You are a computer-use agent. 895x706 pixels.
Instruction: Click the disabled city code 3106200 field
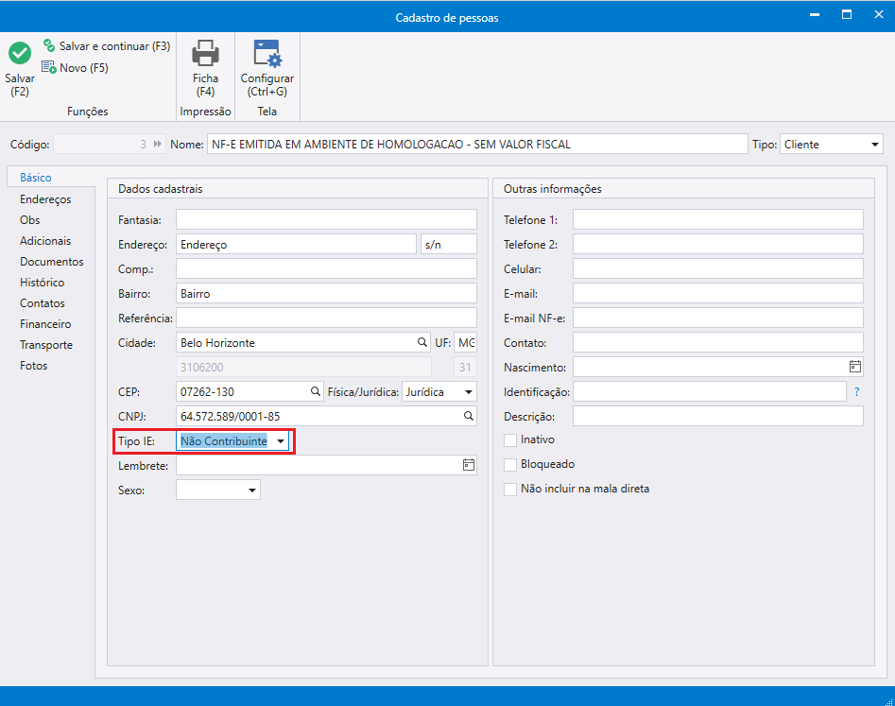pyautogui.click(x=303, y=367)
